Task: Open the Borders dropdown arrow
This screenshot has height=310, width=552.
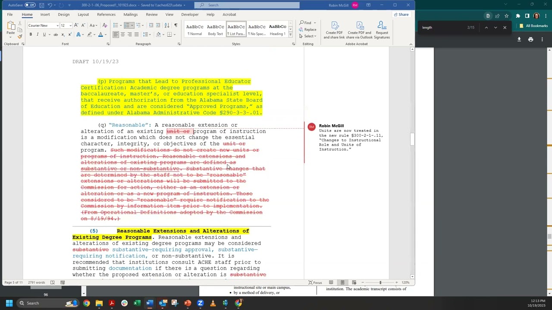Action: pos(174,34)
